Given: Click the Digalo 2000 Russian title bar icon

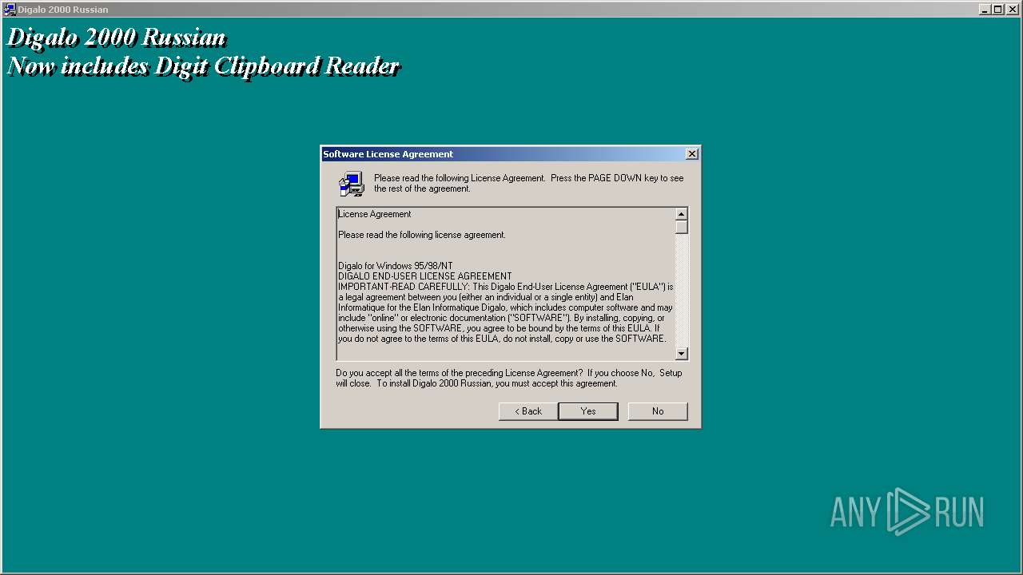Looking at the screenshot, I should point(10,10).
